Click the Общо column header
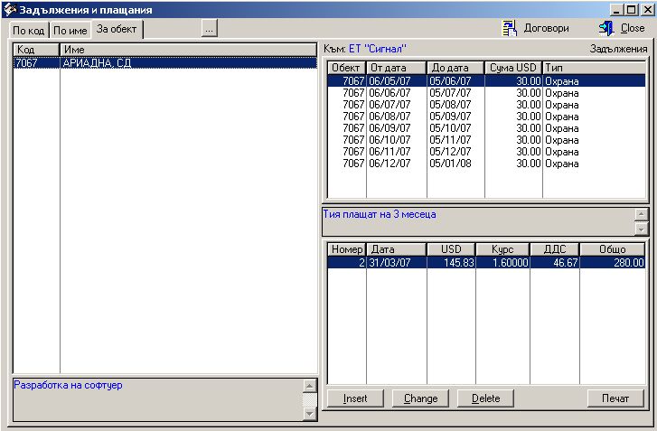Screen dimensions: 657x431 (612, 249)
